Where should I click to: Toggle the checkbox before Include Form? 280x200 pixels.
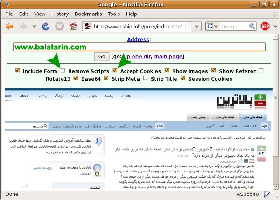(x=17, y=70)
